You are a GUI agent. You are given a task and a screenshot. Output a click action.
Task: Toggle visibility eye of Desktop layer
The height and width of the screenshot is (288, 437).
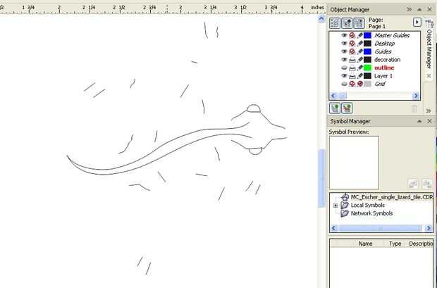coord(344,44)
